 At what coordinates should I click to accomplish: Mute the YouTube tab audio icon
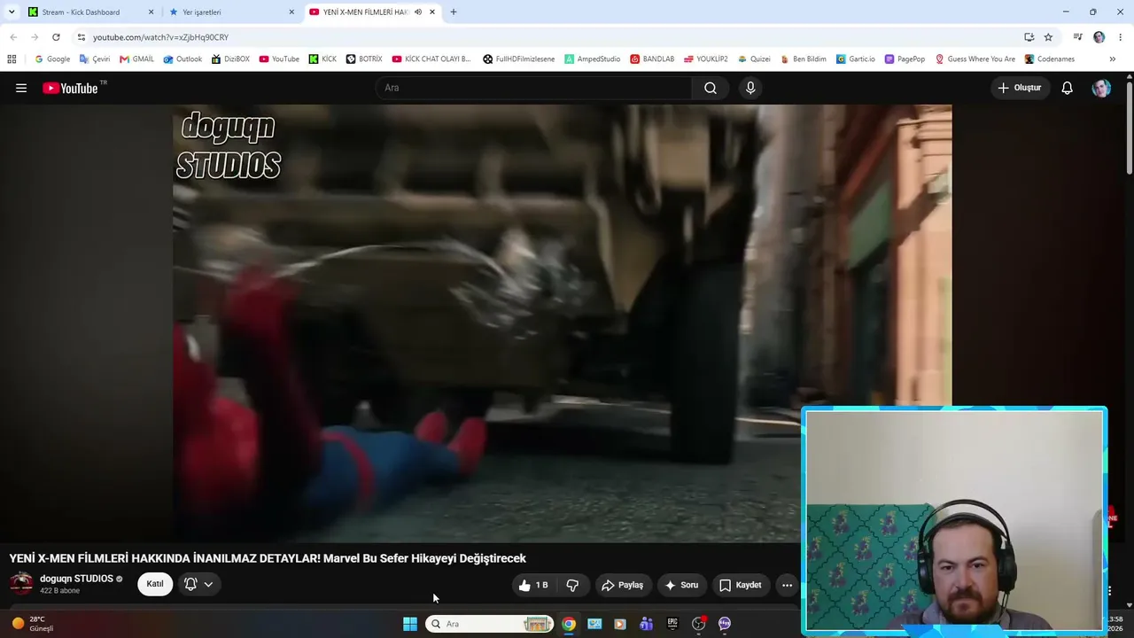click(418, 12)
